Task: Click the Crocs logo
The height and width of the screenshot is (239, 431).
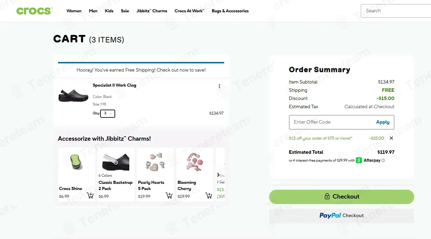Action: 34,11
